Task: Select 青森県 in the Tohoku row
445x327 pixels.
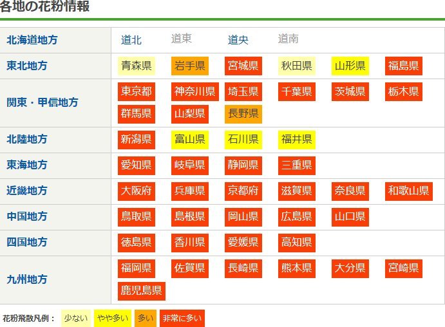Action: tap(137, 66)
